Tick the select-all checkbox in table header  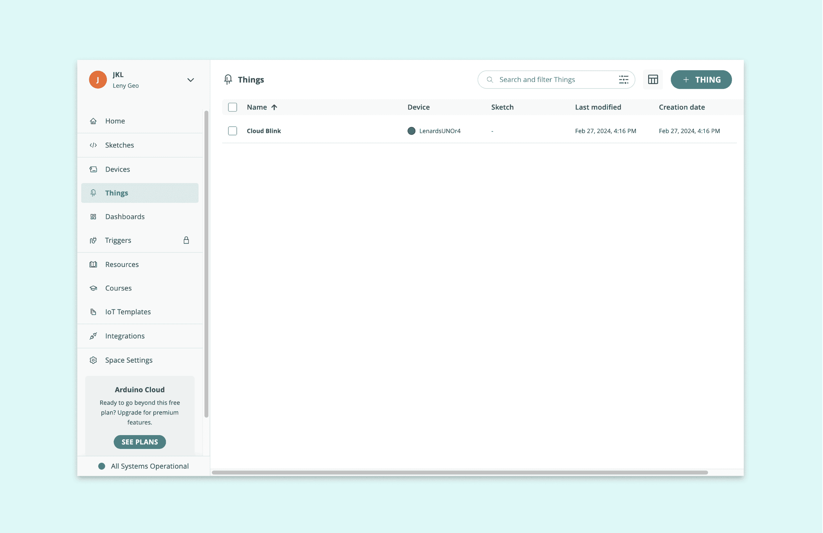click(x=232, y=107)
